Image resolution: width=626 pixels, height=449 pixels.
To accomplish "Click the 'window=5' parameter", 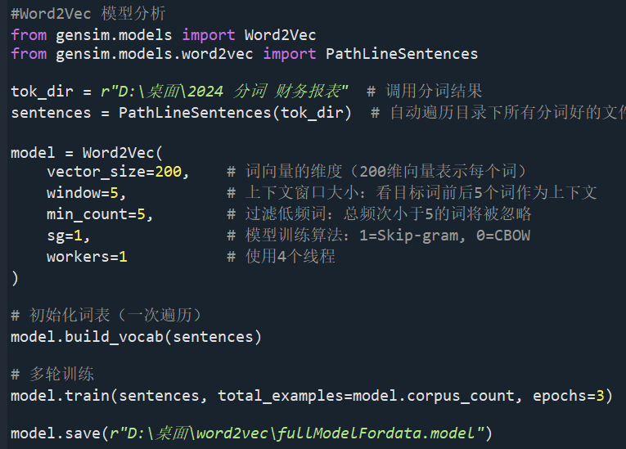I will (83, 193).
